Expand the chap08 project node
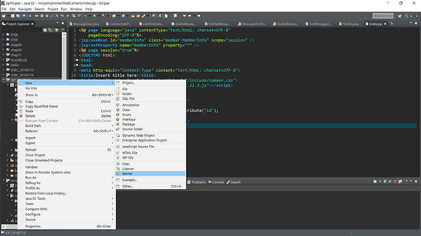Screen dimensions: 421x236 [x=4, y=45]
